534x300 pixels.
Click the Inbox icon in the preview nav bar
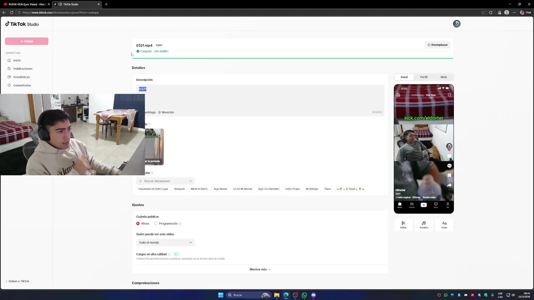436,205
